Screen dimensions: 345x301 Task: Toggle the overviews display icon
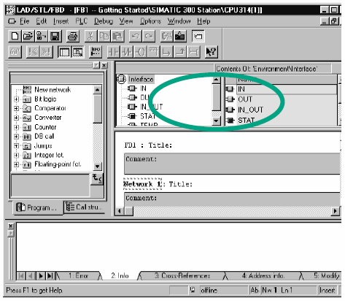click(198, 37)
